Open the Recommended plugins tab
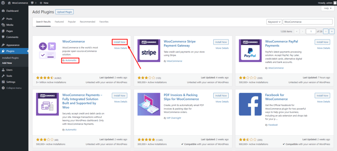This screenshot has height=151, width=337. (x=88, y=22)
